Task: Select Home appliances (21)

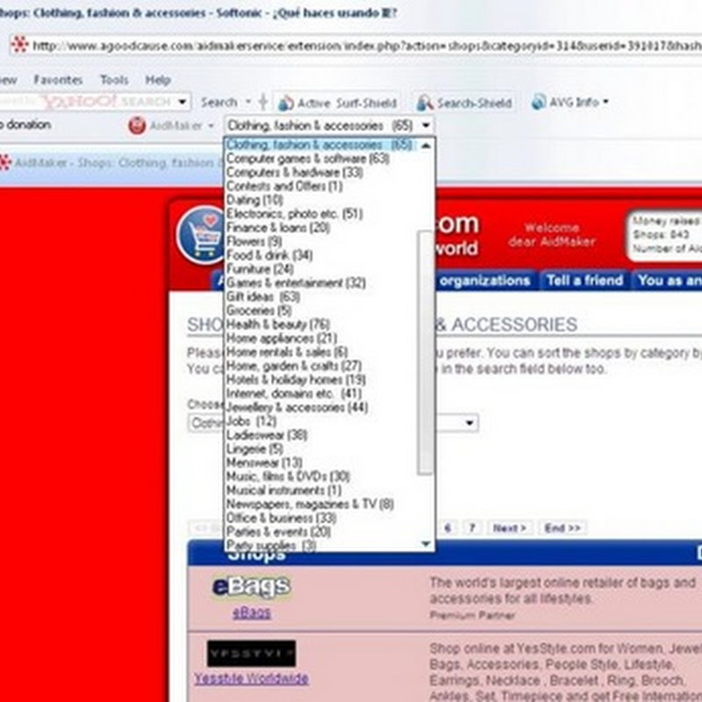Action: pyautogui.click(x=282, y=339)
